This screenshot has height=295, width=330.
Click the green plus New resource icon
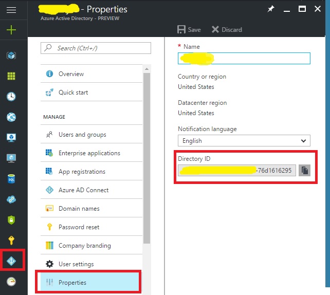tap(11, 30)
